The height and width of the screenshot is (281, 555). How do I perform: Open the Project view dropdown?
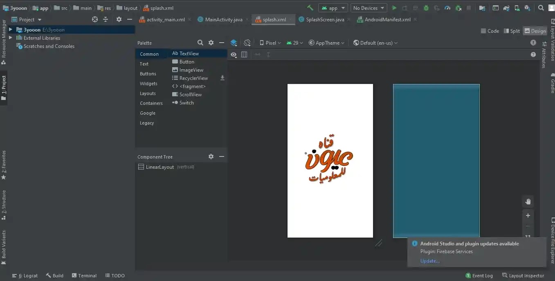point(27,19)
